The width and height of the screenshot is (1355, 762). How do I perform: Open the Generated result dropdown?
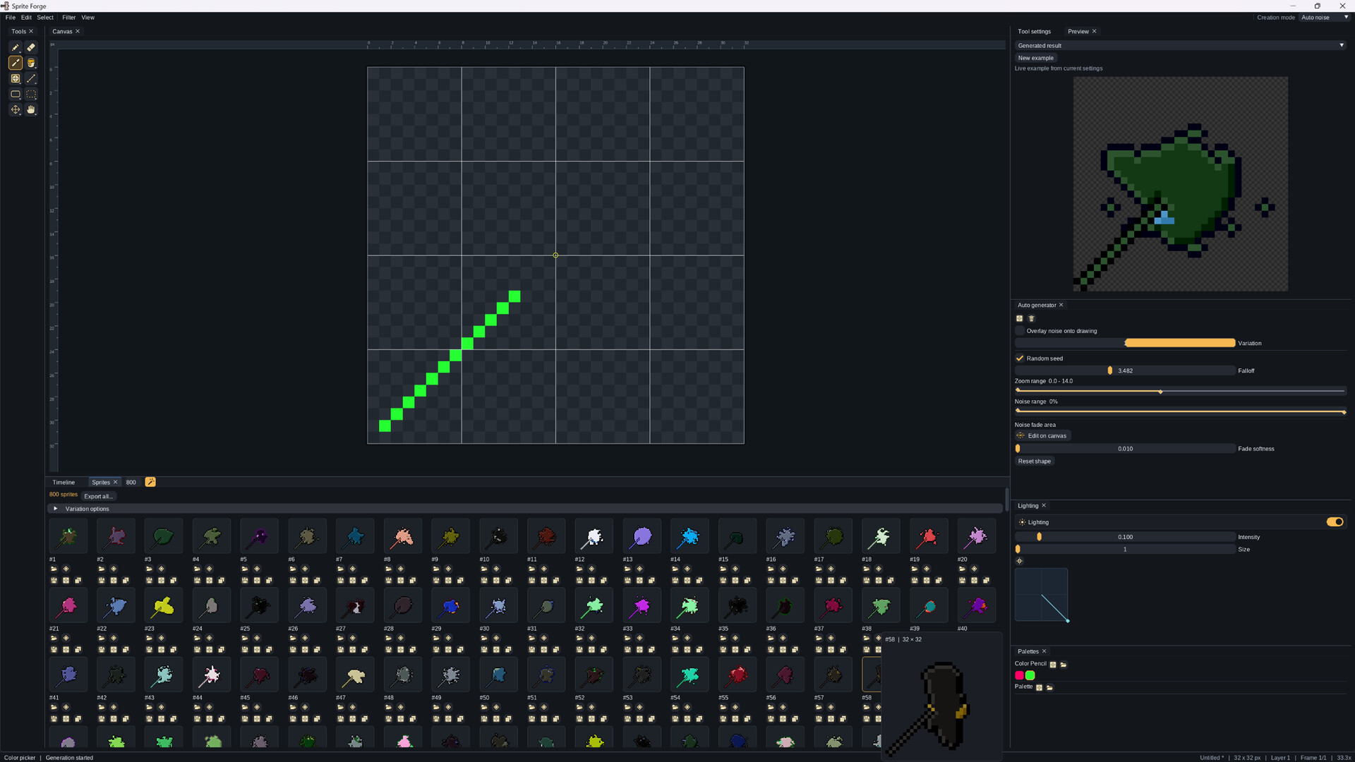click(1180, 45)
